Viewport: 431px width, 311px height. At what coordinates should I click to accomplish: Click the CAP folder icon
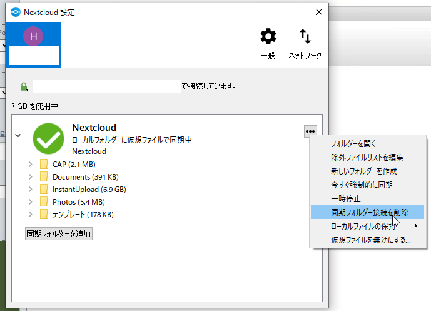[44, 164]
